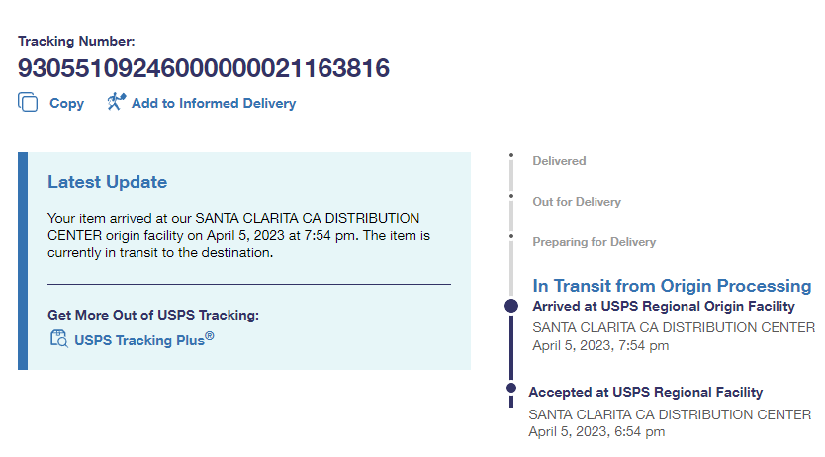Click the Delivered status label
Image resolution: width=825 pixels, height=457 pixels.
[559, 161]
